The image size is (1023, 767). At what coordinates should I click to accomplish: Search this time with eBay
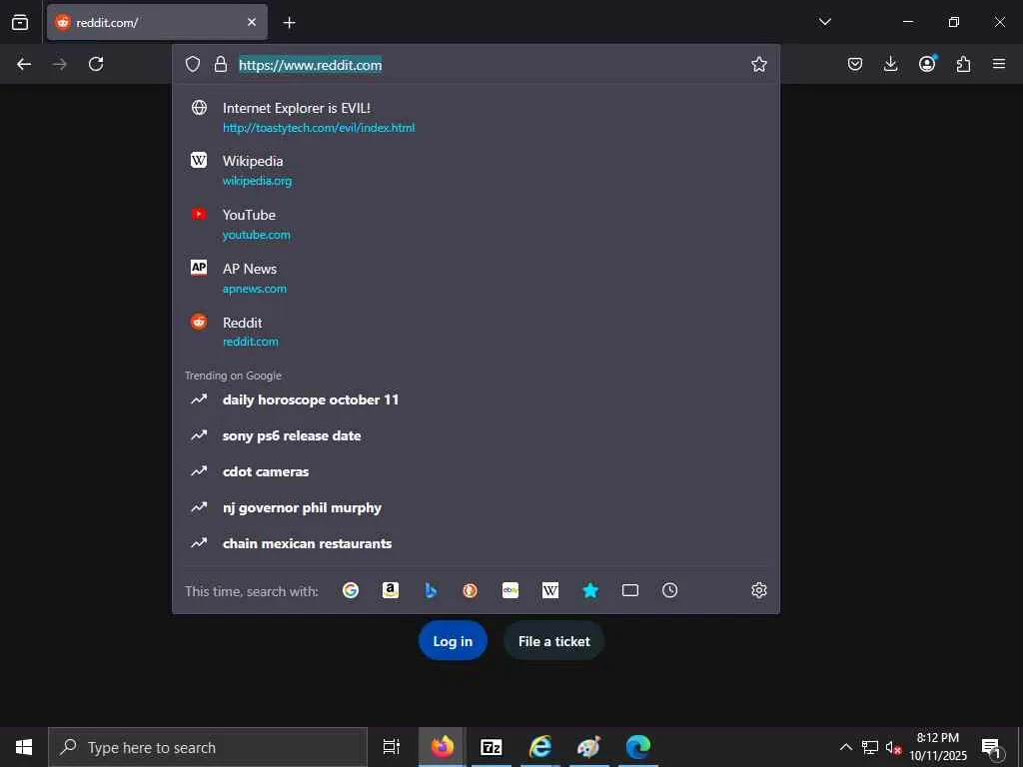click(511, 590)
